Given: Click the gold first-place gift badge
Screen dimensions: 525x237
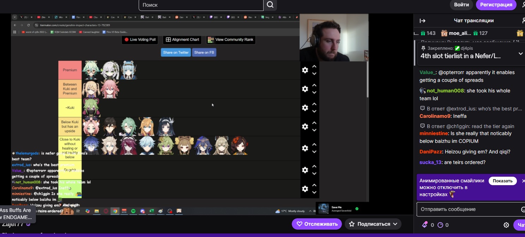Looking at the screenshot, I should click(x=520, y=33).
